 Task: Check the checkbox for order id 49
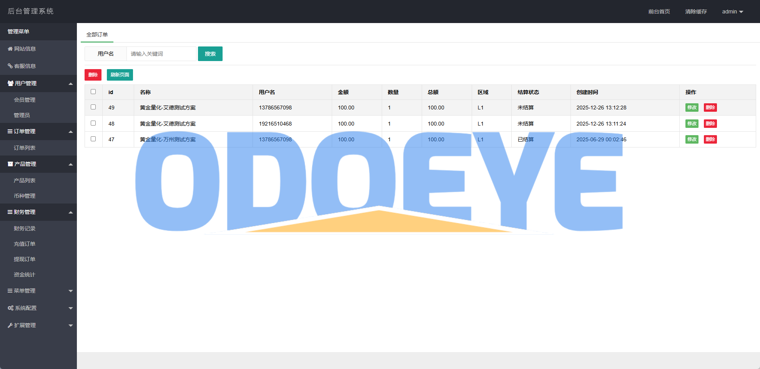point(93,107)
